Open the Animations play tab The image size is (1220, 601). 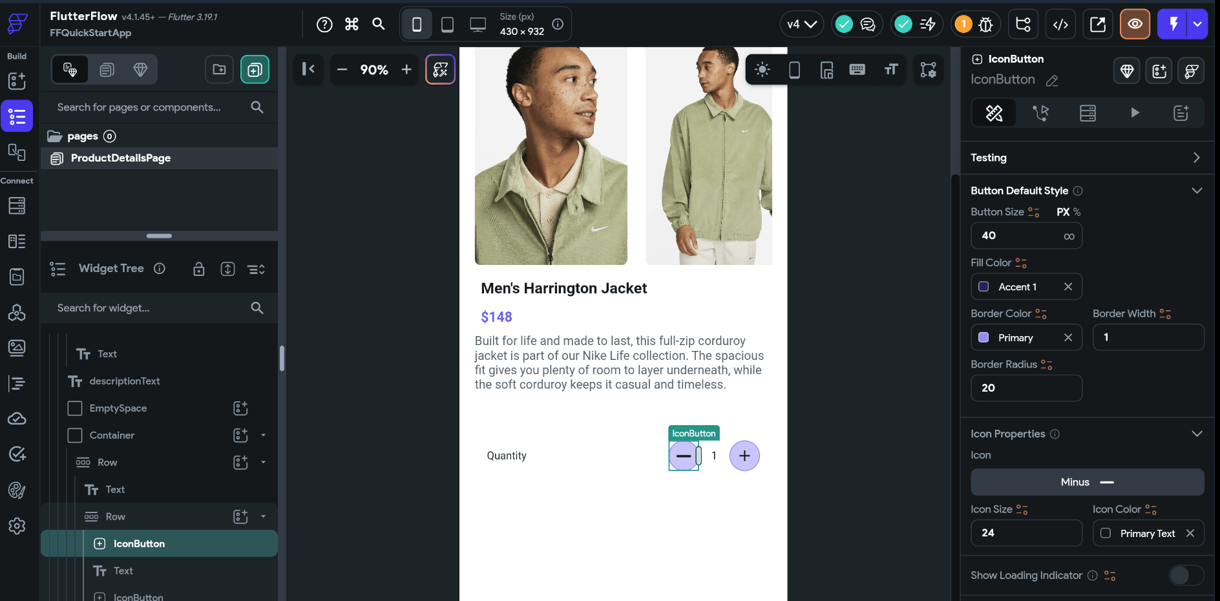pos(1135,113)
